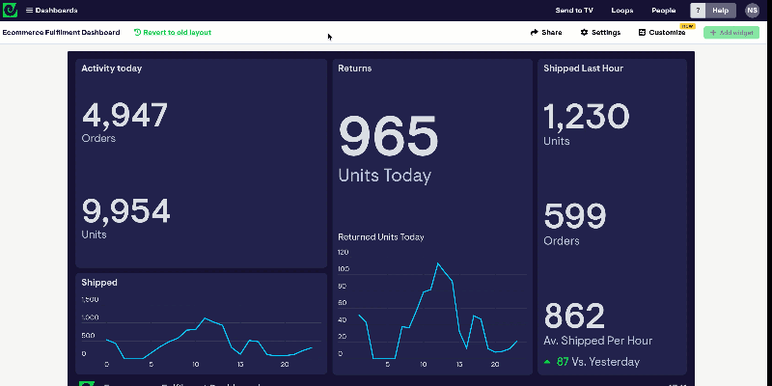Click the 965 Units Today number
This screenshot has width=772, height=386.
tap(388, 135)
